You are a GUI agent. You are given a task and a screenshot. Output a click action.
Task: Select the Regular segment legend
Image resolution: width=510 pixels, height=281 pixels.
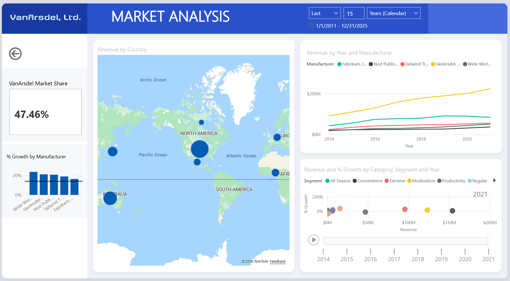tap(477, 181)
